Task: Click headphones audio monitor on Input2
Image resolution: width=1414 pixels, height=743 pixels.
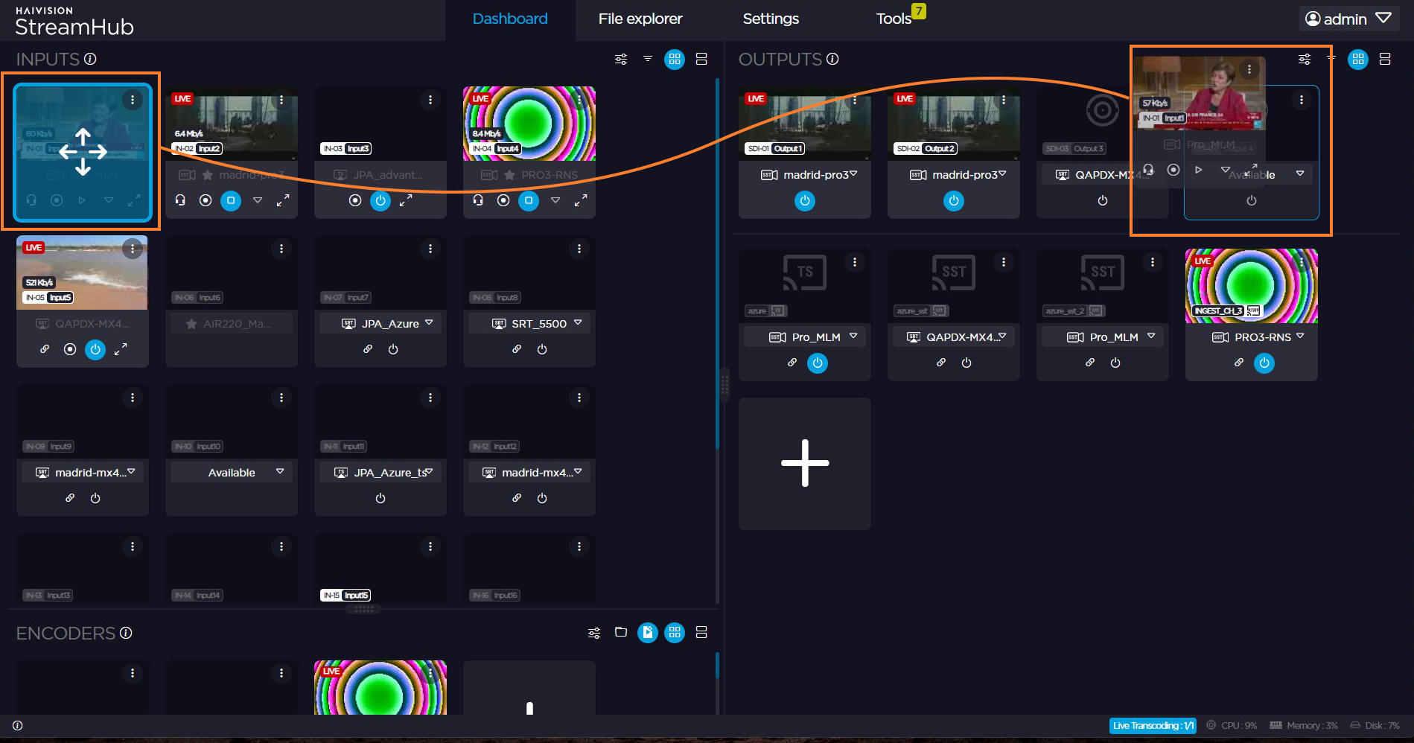Action: [x=180, y=200]
